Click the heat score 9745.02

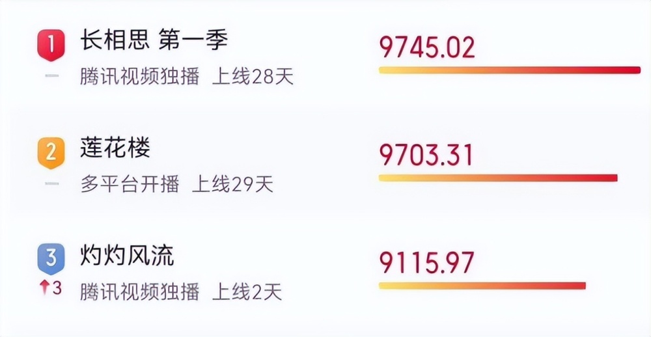coord(427,47)
